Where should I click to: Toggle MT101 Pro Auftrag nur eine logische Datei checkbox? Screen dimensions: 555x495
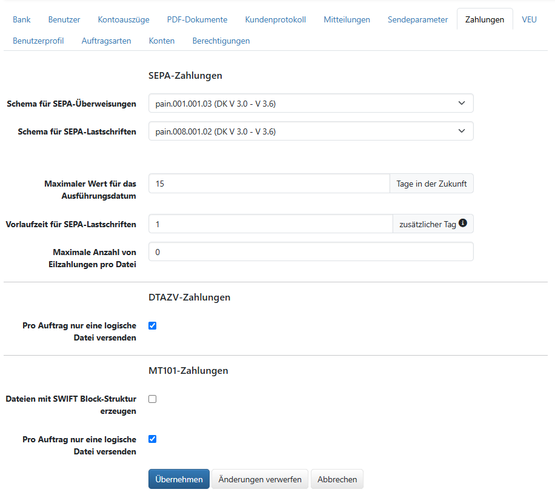click(x=153, y=439)
